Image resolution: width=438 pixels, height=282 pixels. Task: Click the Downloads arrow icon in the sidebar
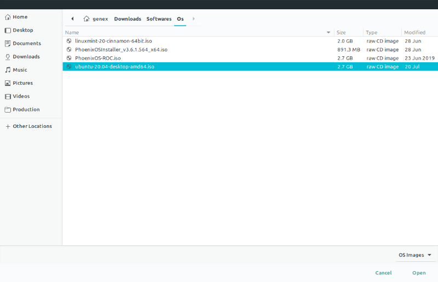8,57
